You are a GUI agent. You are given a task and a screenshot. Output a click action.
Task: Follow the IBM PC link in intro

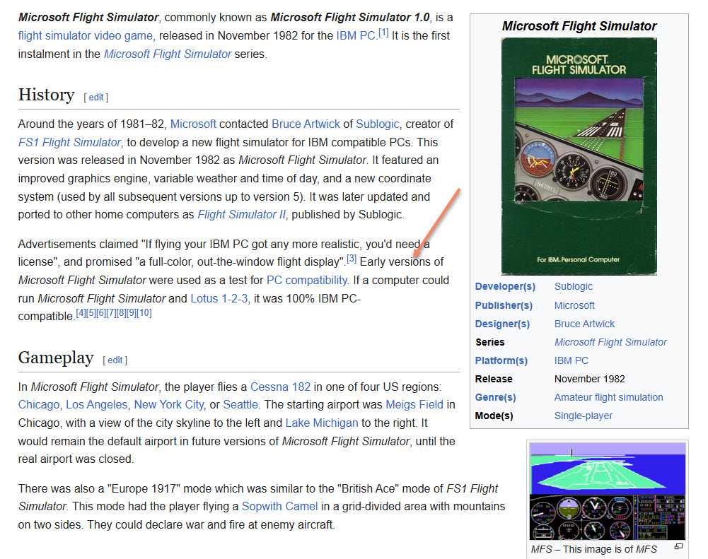[x=356, y=35]
